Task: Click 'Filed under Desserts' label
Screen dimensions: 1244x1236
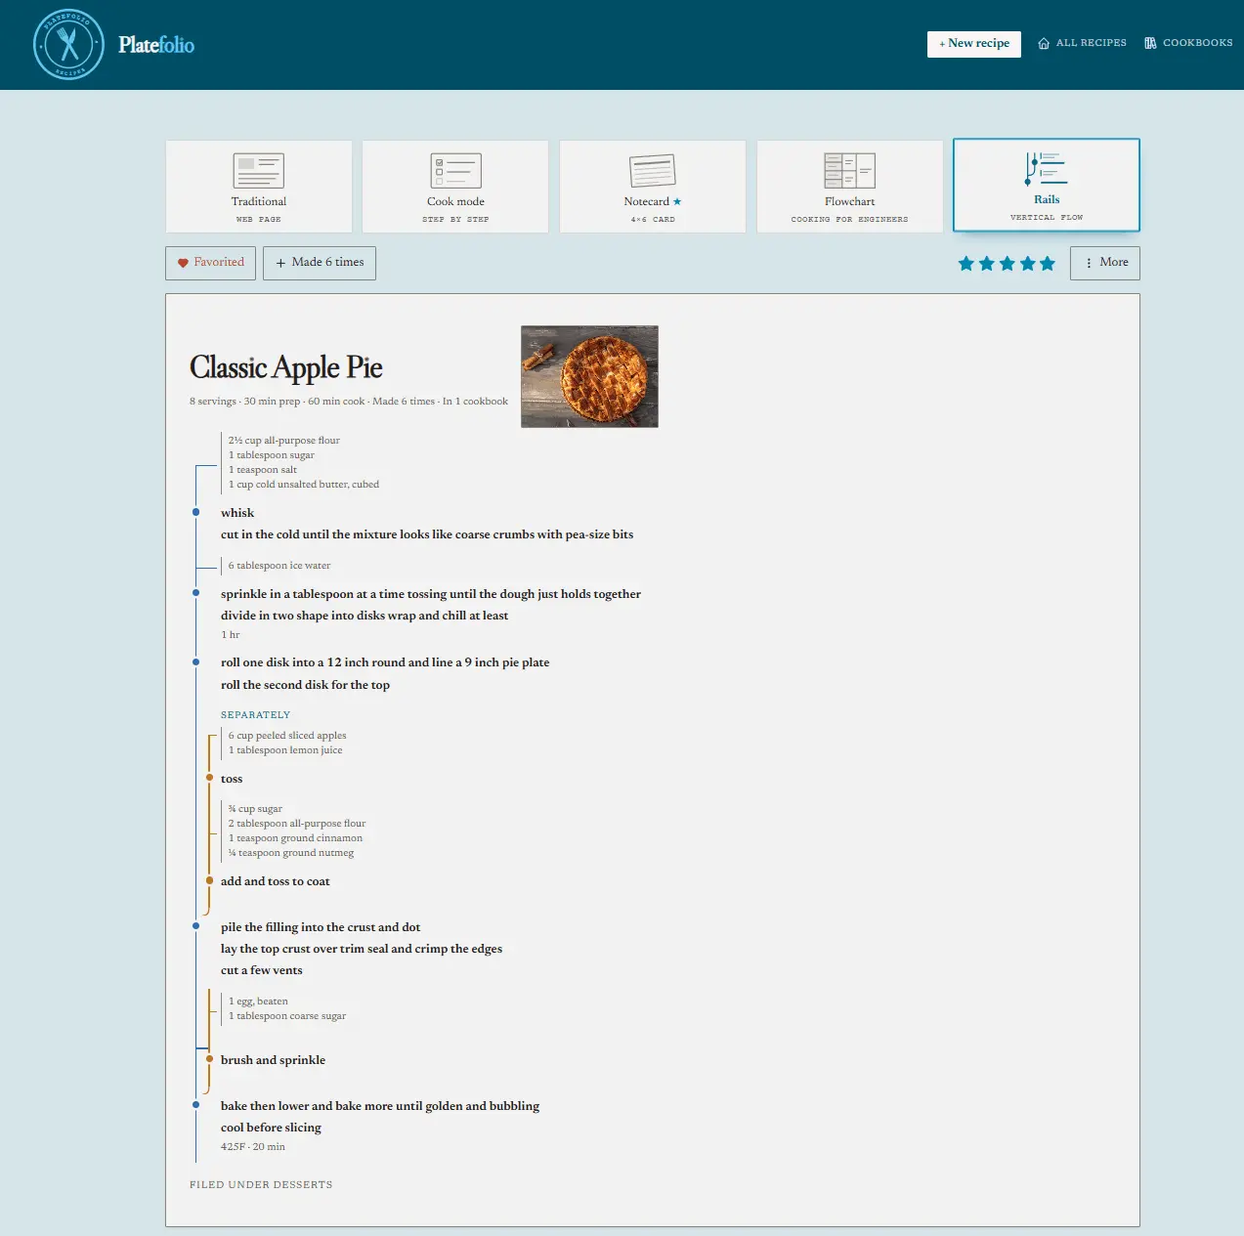Action: pos(261,1185)
